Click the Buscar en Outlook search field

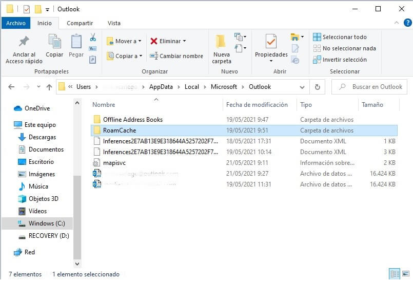coord(369,87)
